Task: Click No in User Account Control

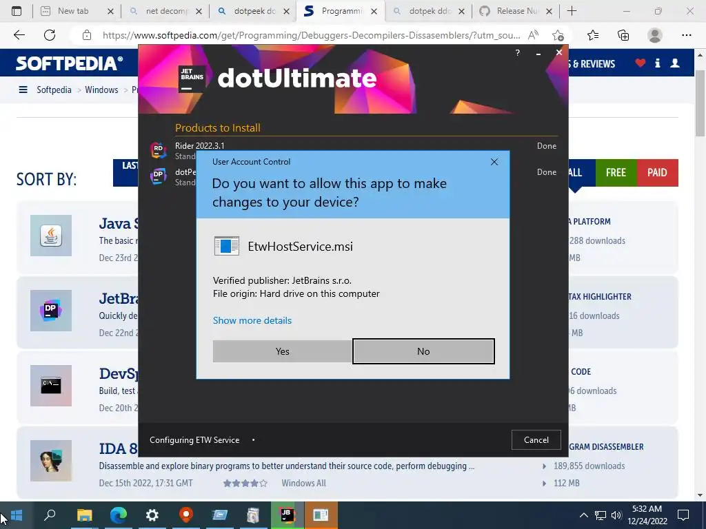Action: (x=423, y=351)
